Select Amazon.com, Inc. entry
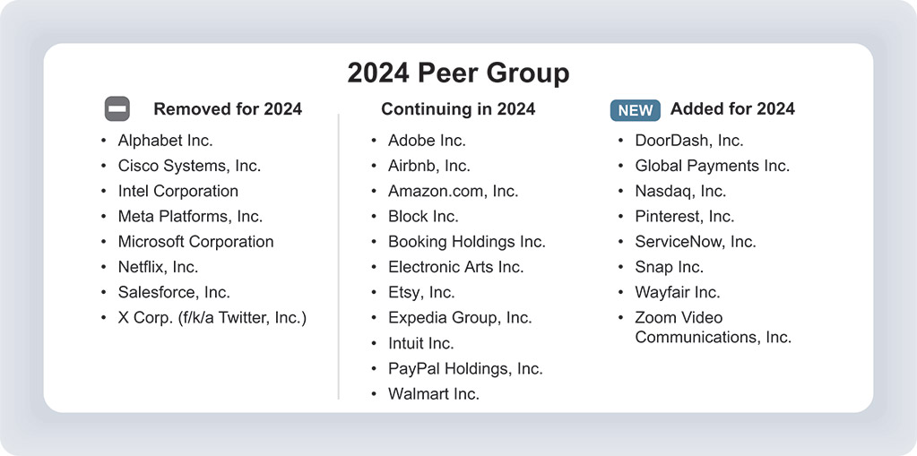The image size is (917, 456). pyautogui.click(x=453, y=191)
